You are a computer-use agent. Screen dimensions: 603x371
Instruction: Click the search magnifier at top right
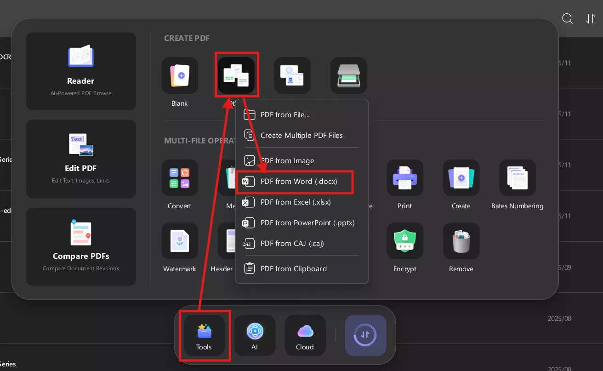pos(567,18)
